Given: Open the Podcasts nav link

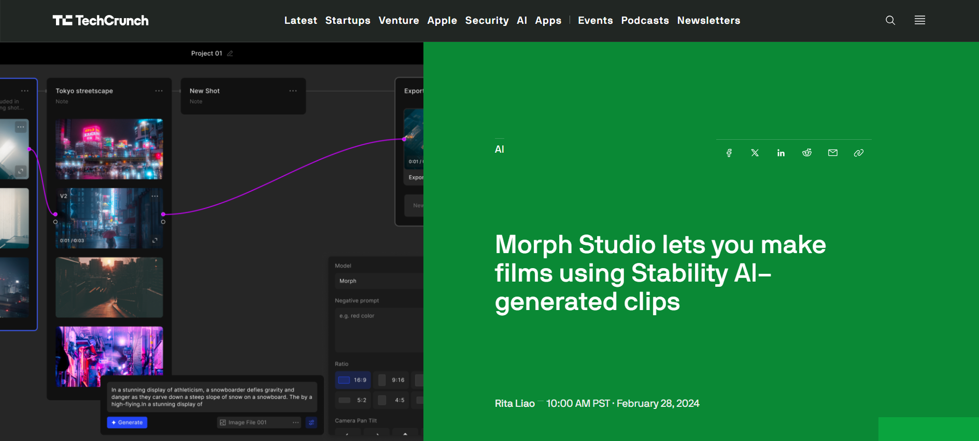Looking at the screenshot, I should click(645, 20).
